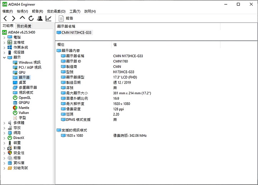Screen dimensions: 258x185
Task: Expand the 網路 tree node
Action: (x=4, y=133)
